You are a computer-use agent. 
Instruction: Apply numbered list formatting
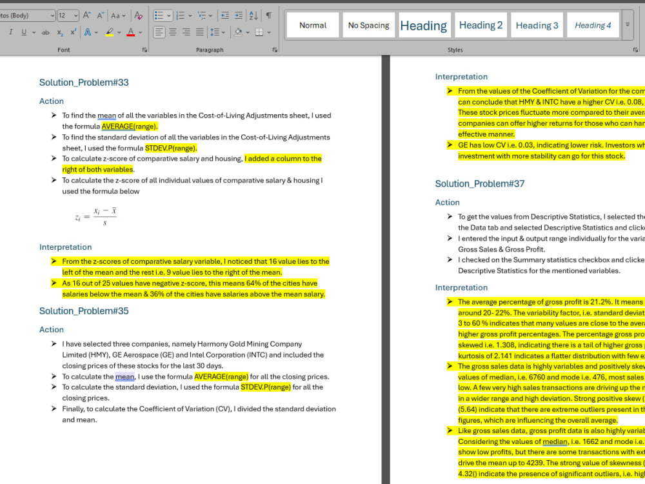pos(180,15)
